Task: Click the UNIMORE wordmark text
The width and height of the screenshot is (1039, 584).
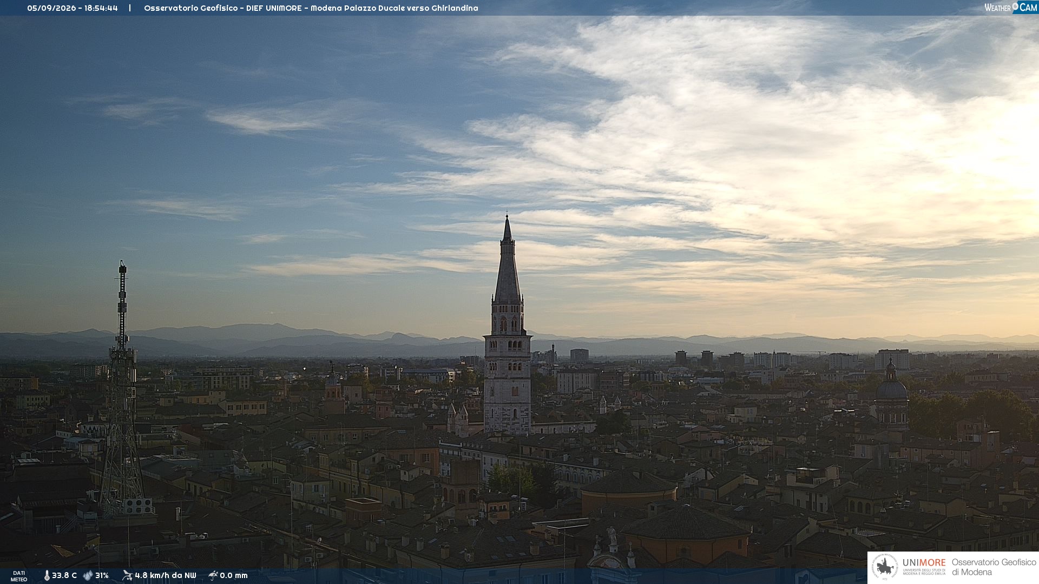Action: pos(924,563)
